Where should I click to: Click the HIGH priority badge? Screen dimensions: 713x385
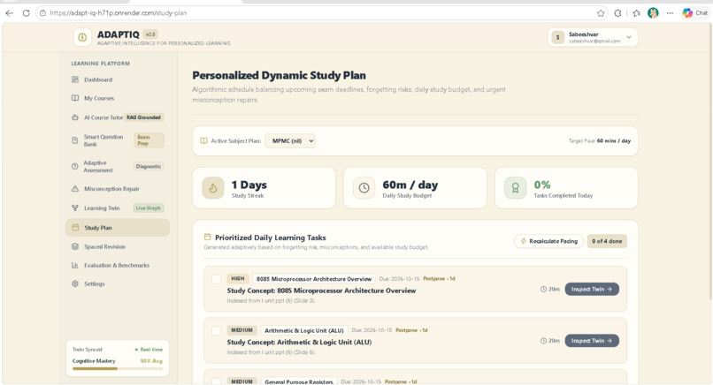[237, 279]
